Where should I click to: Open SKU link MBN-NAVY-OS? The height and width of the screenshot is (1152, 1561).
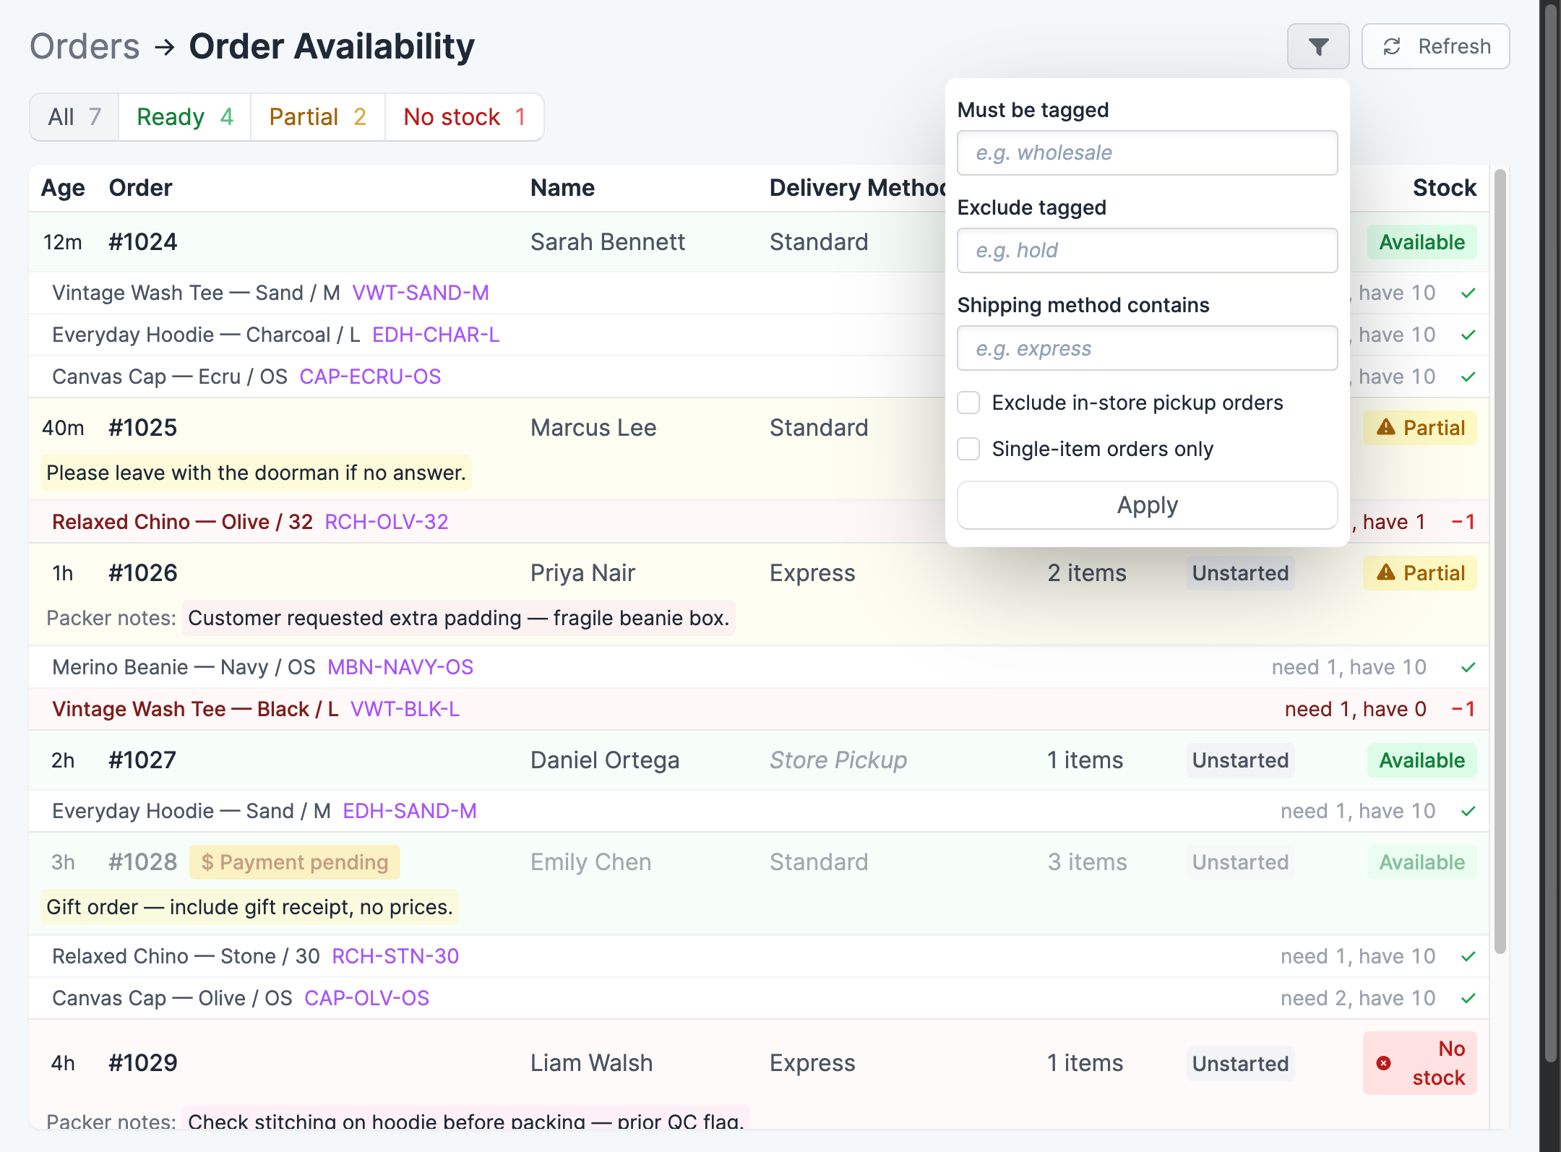(x=400, y=667)
